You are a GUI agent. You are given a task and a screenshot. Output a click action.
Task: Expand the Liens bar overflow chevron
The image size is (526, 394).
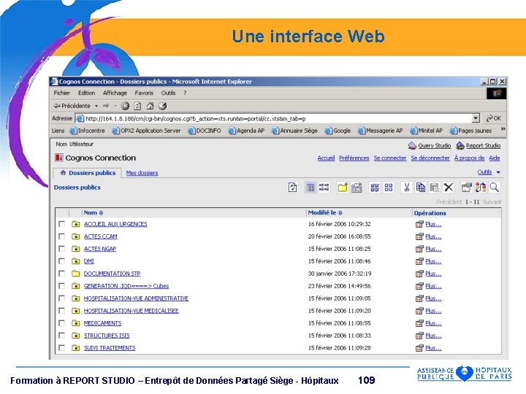click(x=503, y=129)
